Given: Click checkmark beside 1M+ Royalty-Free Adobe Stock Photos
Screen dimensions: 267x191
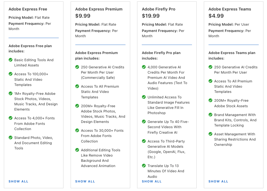Looking at the screenshot, I should click(10, 93).
